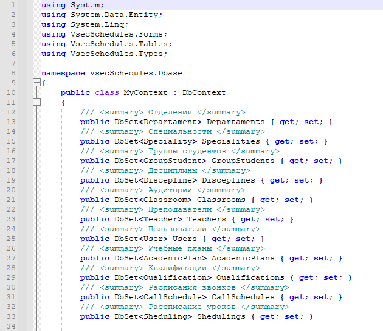Collapse the MyContext class fold marker
The width and height of the screenshot is (383, 331).
pos(37,102)
